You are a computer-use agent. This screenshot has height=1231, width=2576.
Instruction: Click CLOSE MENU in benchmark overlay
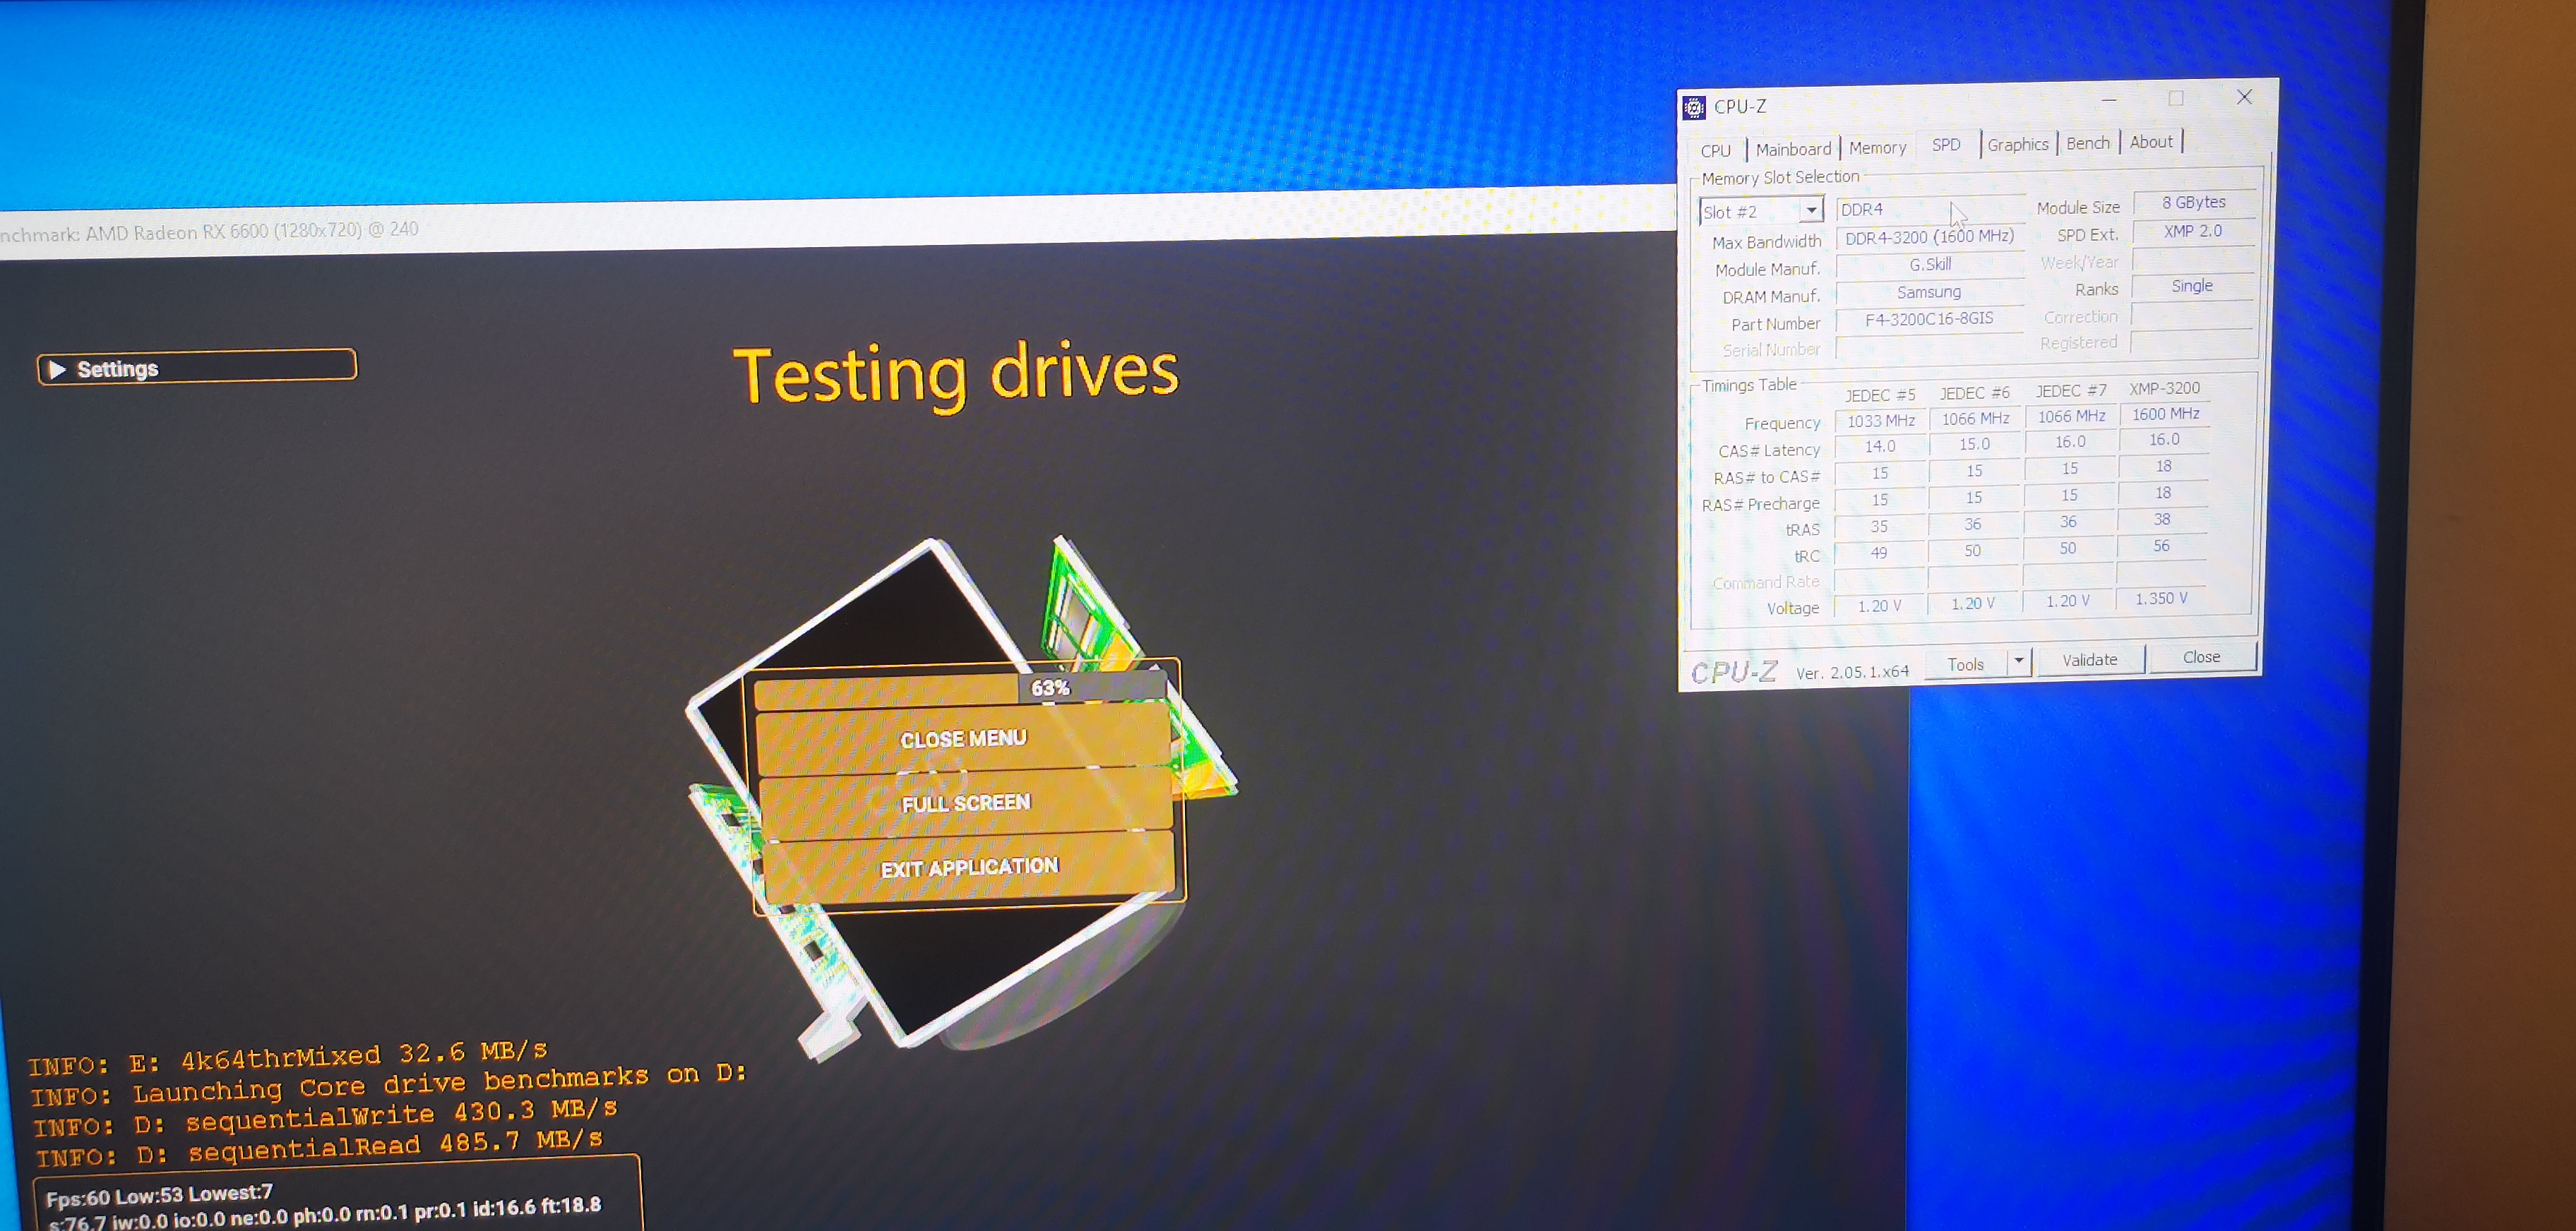963,740
